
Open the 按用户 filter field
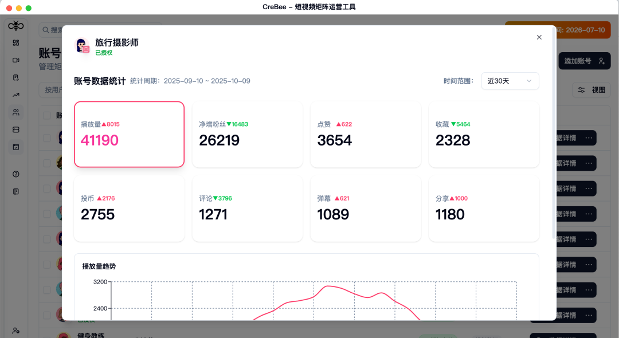[x=50, y=90]
